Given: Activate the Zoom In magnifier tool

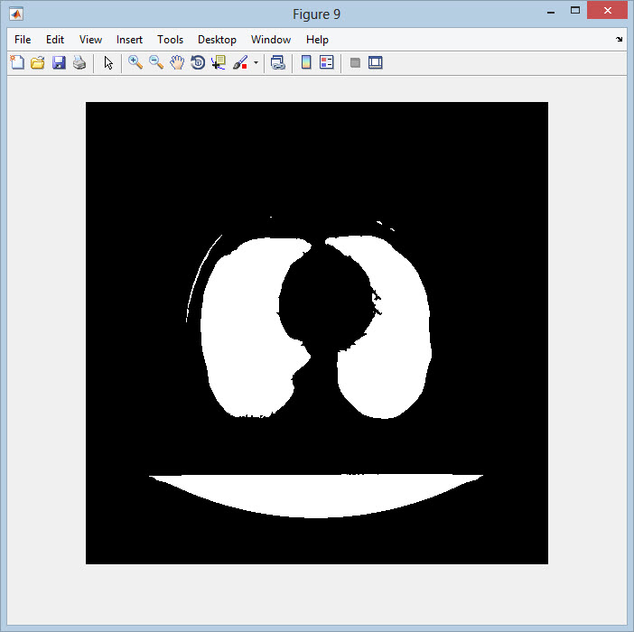Looking at the screenshot, I should (x=135, y=62).
